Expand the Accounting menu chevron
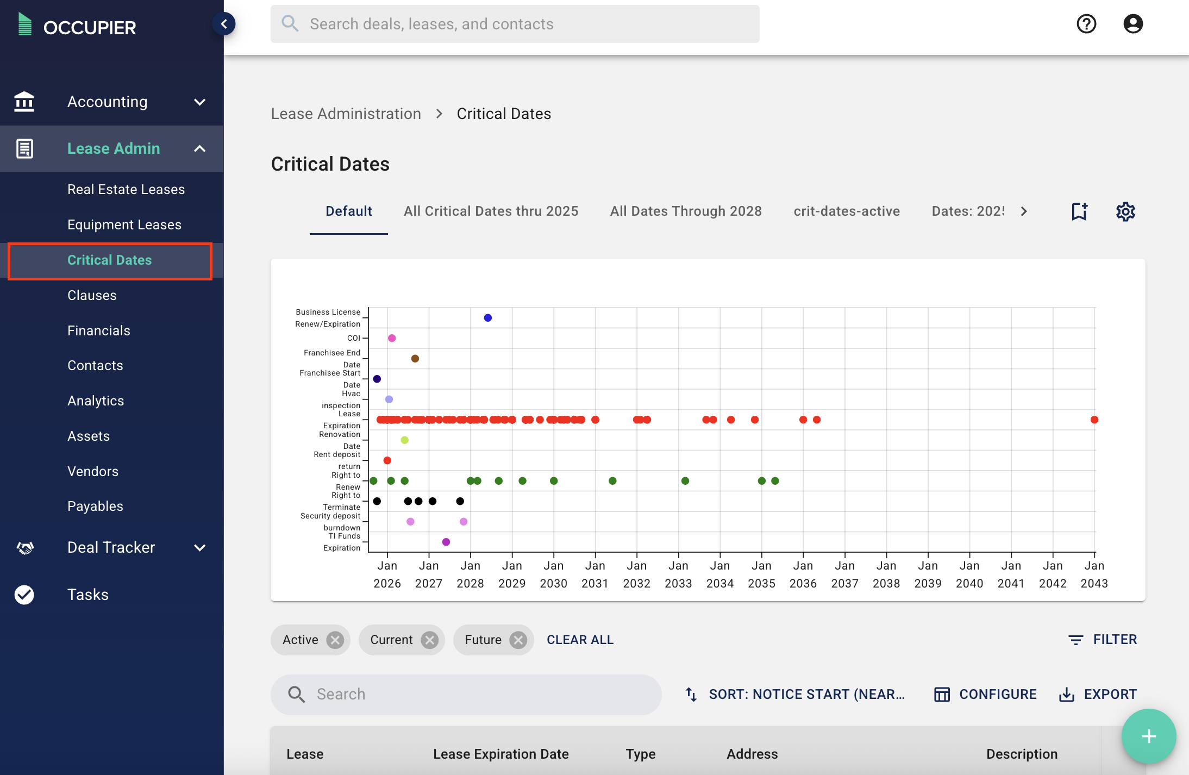 (x=200, y=102)
